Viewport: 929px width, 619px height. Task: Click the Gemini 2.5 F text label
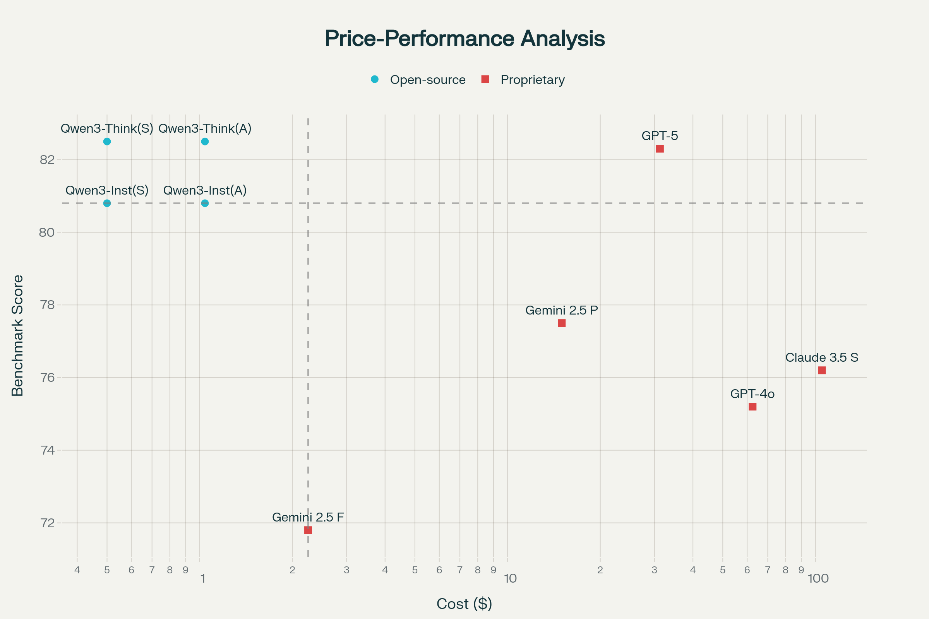(308, 517)
